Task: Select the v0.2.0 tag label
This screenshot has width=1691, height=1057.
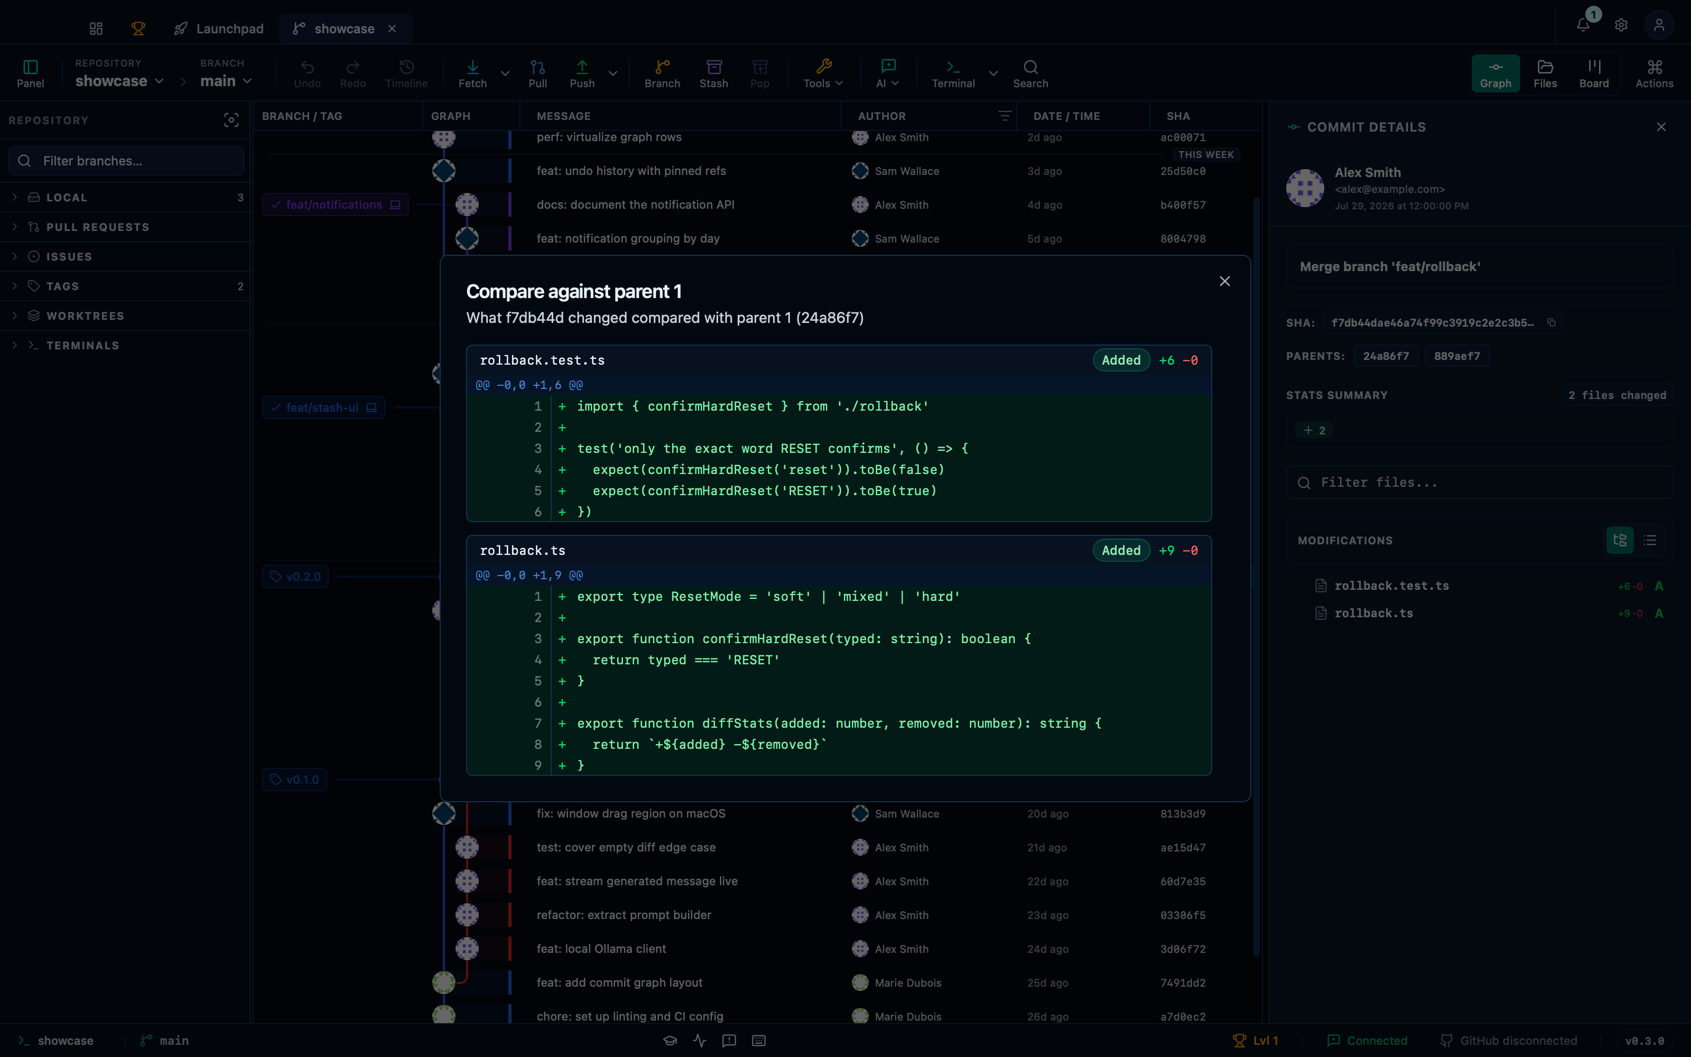Action: [295, 577]
